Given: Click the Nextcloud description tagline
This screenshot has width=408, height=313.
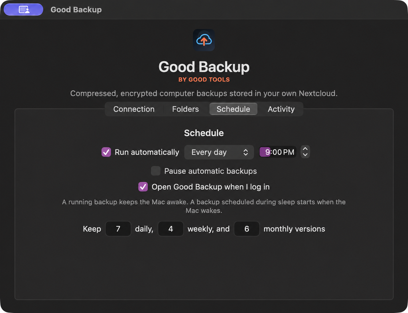Looking at the screenshot, I should 204,93.
